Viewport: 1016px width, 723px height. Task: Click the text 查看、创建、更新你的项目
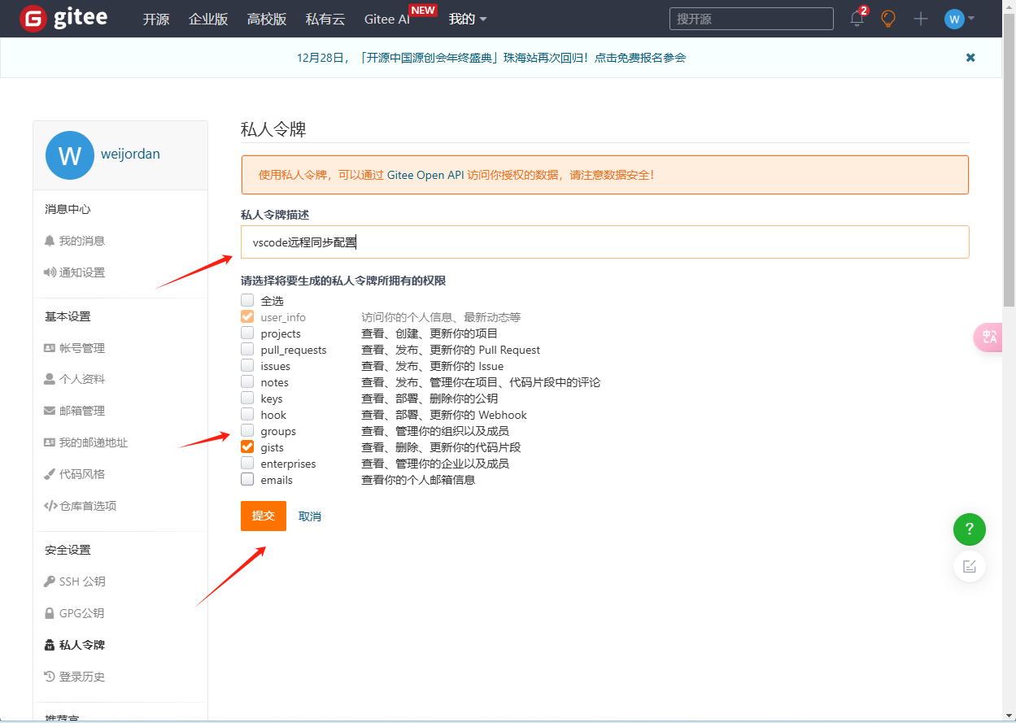click(x=430, y=333)
